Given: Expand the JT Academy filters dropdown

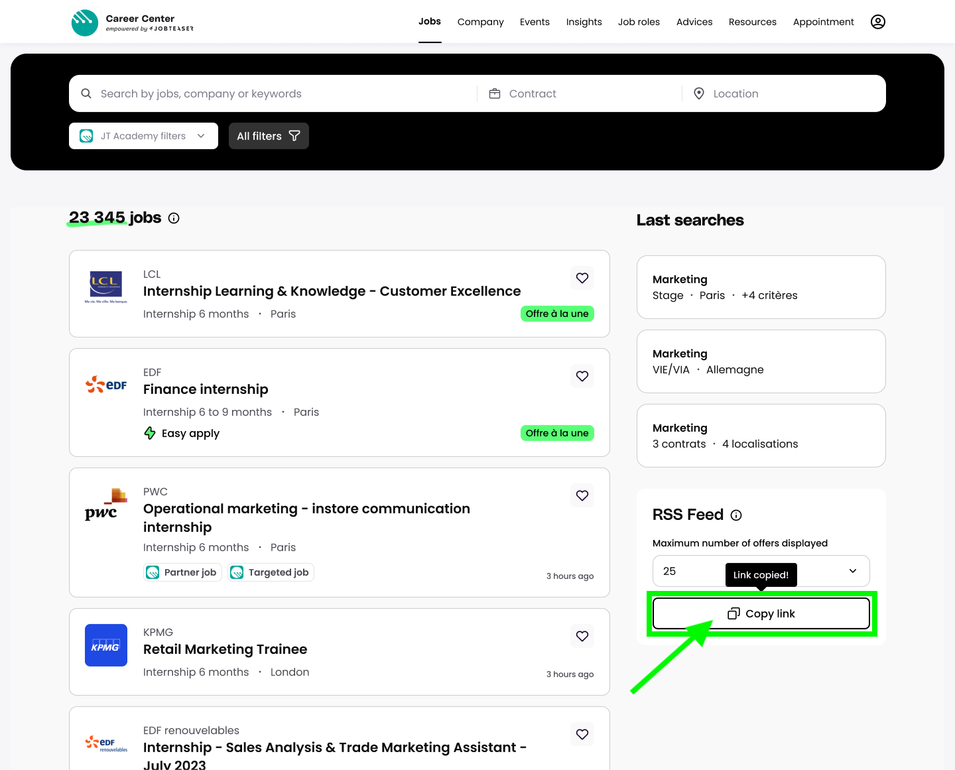Looking at the screenshot, I should [143, 136].
